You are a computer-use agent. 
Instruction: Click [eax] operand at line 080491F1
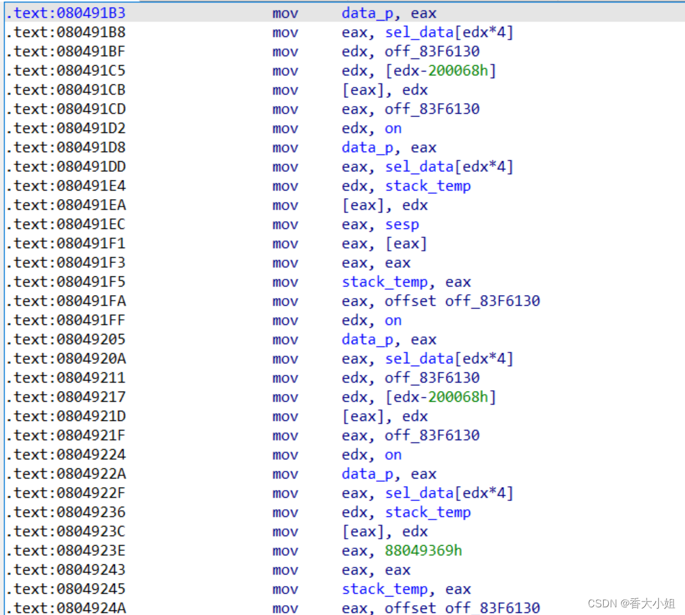click(406, 243)
